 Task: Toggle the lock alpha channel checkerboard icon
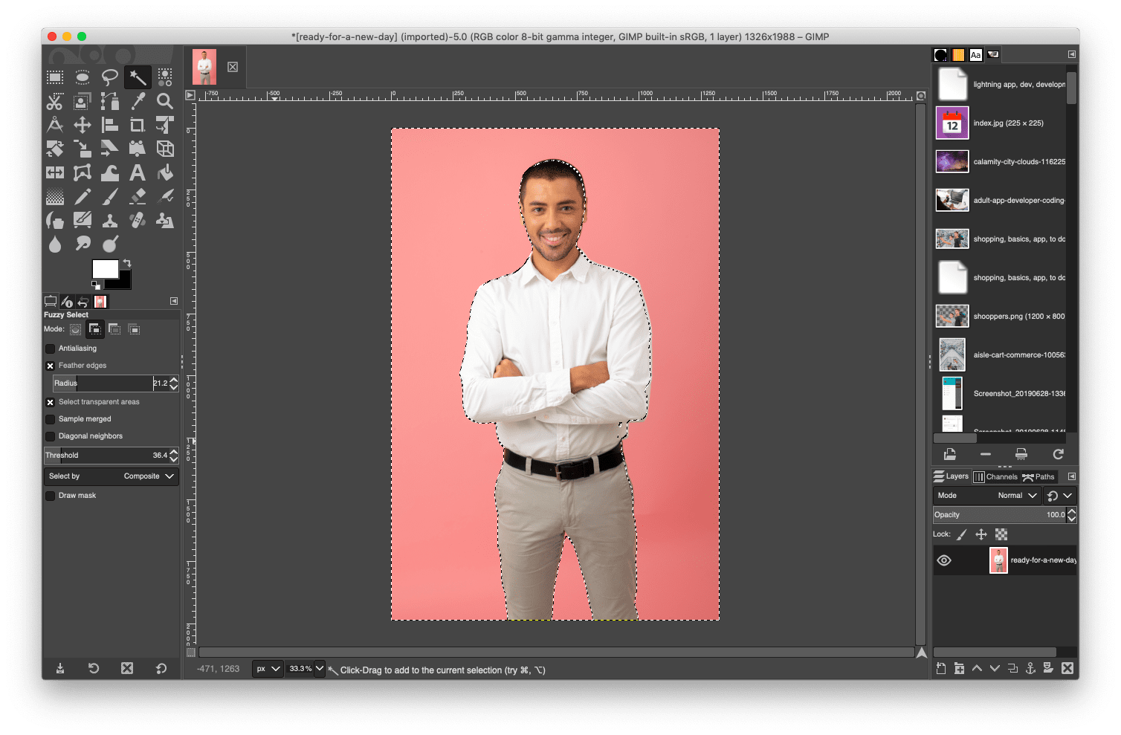1001,534
